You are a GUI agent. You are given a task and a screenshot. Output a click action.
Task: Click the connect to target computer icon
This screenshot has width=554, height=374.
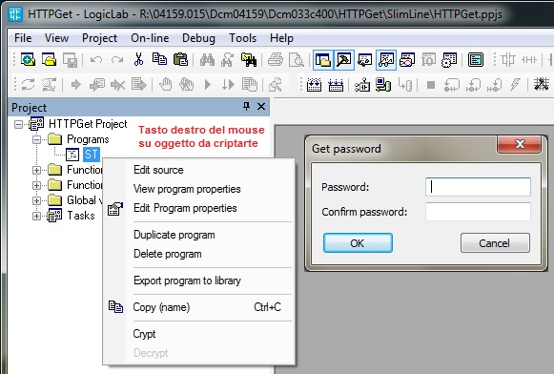[x=383, y=85]
